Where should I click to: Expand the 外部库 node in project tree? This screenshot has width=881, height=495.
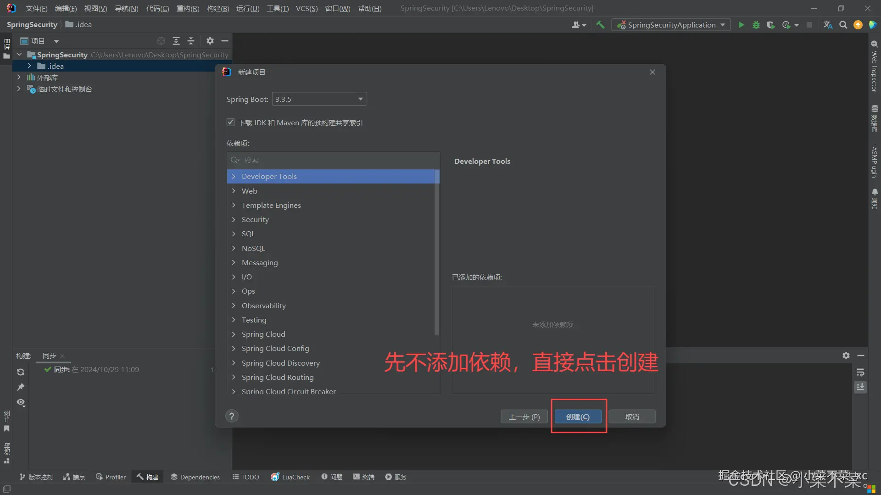point(19,78)
